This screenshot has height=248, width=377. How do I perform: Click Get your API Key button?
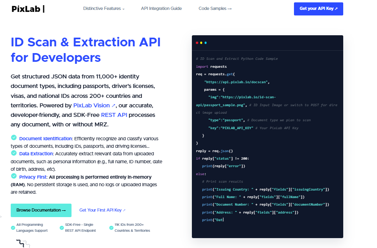[318, 9]
